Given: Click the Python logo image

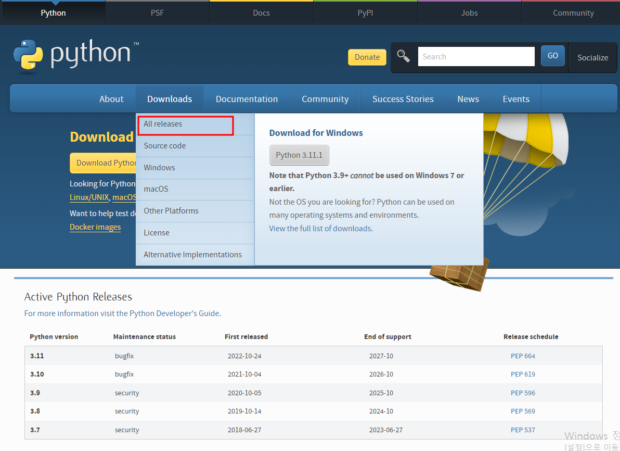Looking at the screenshot, I should [x=76, y=56].
